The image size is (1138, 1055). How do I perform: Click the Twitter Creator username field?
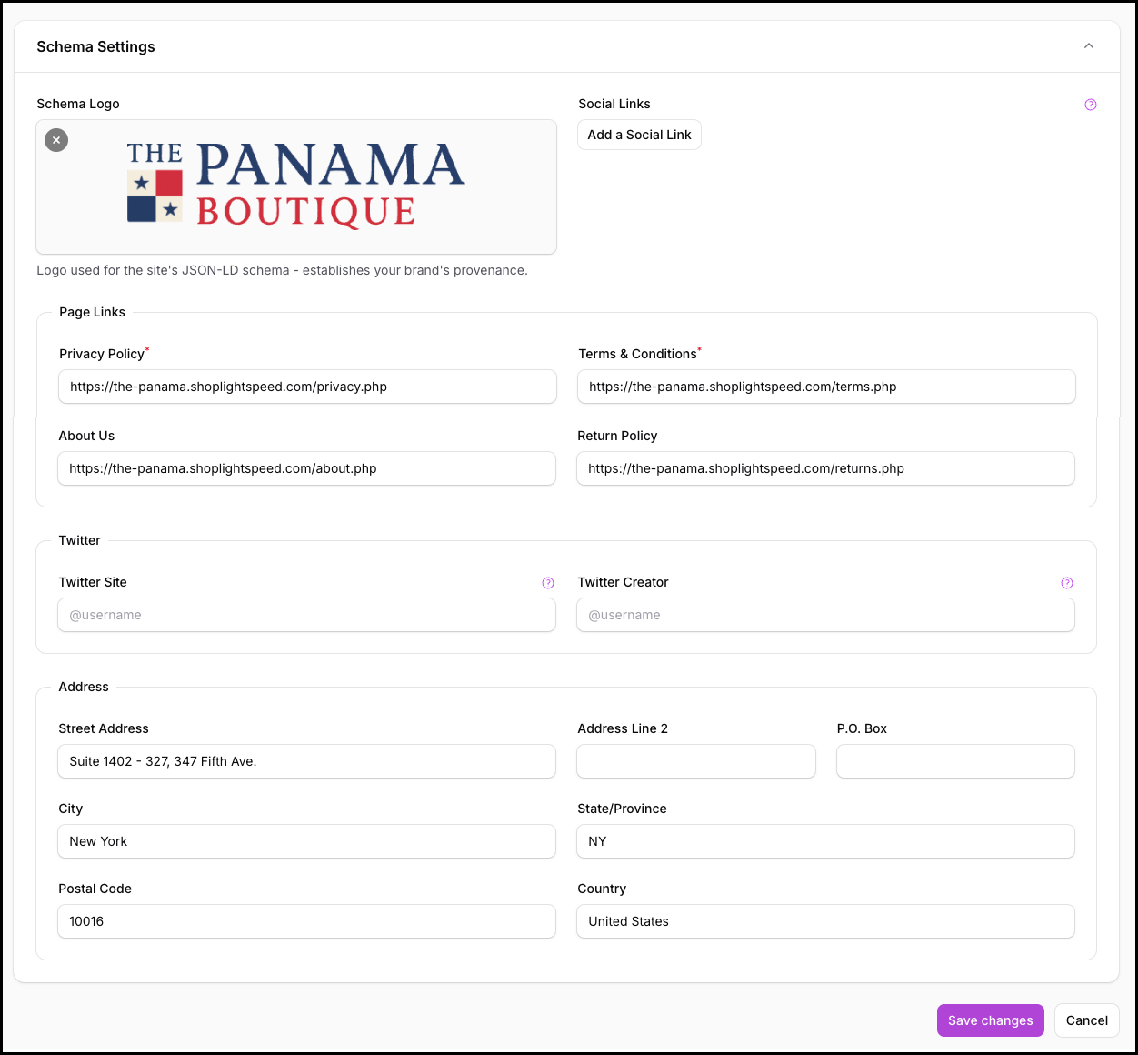[x=824, y=615]
